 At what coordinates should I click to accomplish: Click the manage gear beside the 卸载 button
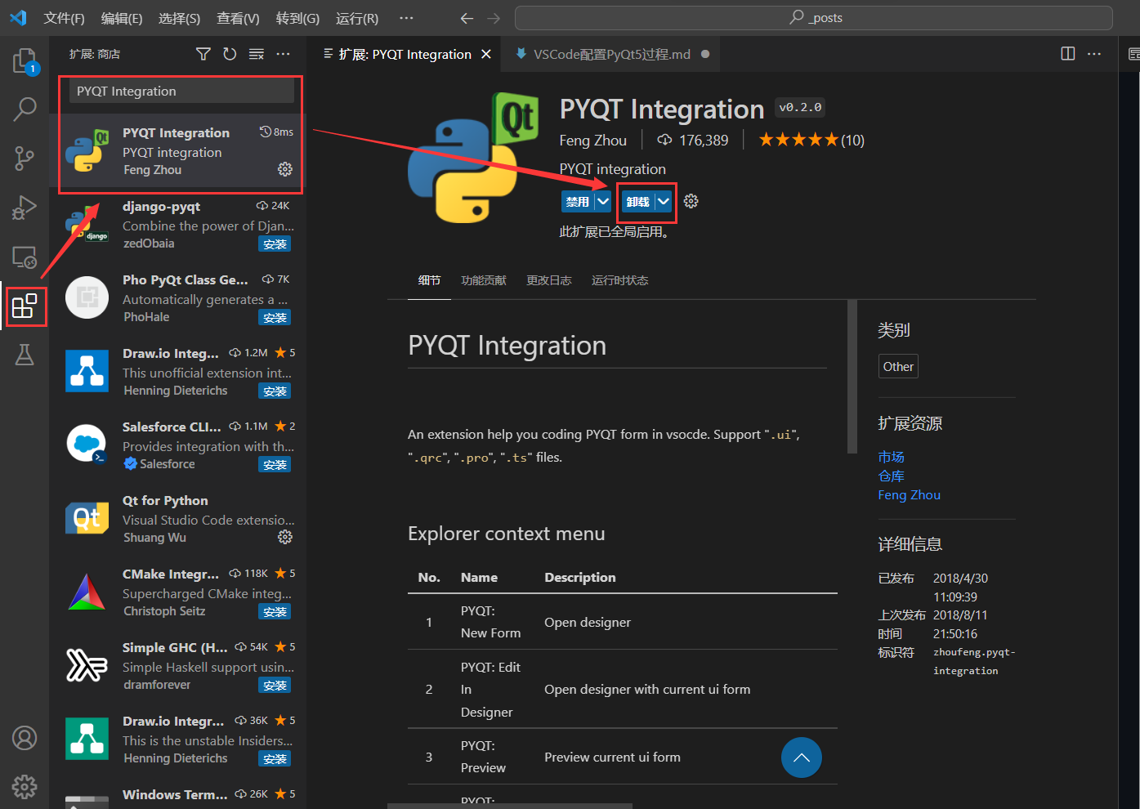pos(691,201)
